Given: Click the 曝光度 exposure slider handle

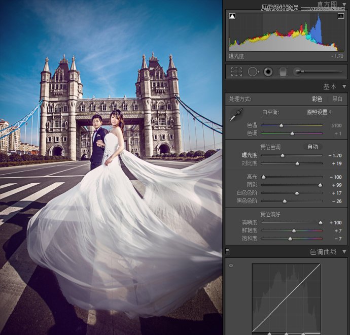Looking at the screenshot, I should 283,155.
